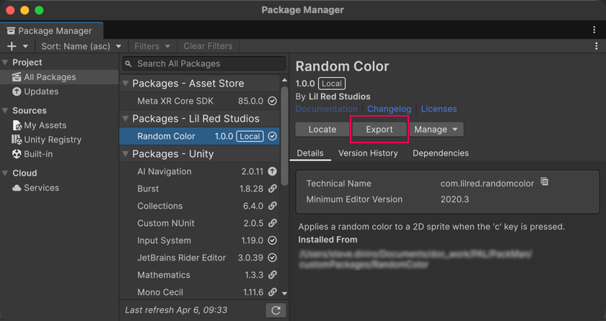Click the Clear Filters button
This screenshot has height=321, width=606.
(208, 46)
